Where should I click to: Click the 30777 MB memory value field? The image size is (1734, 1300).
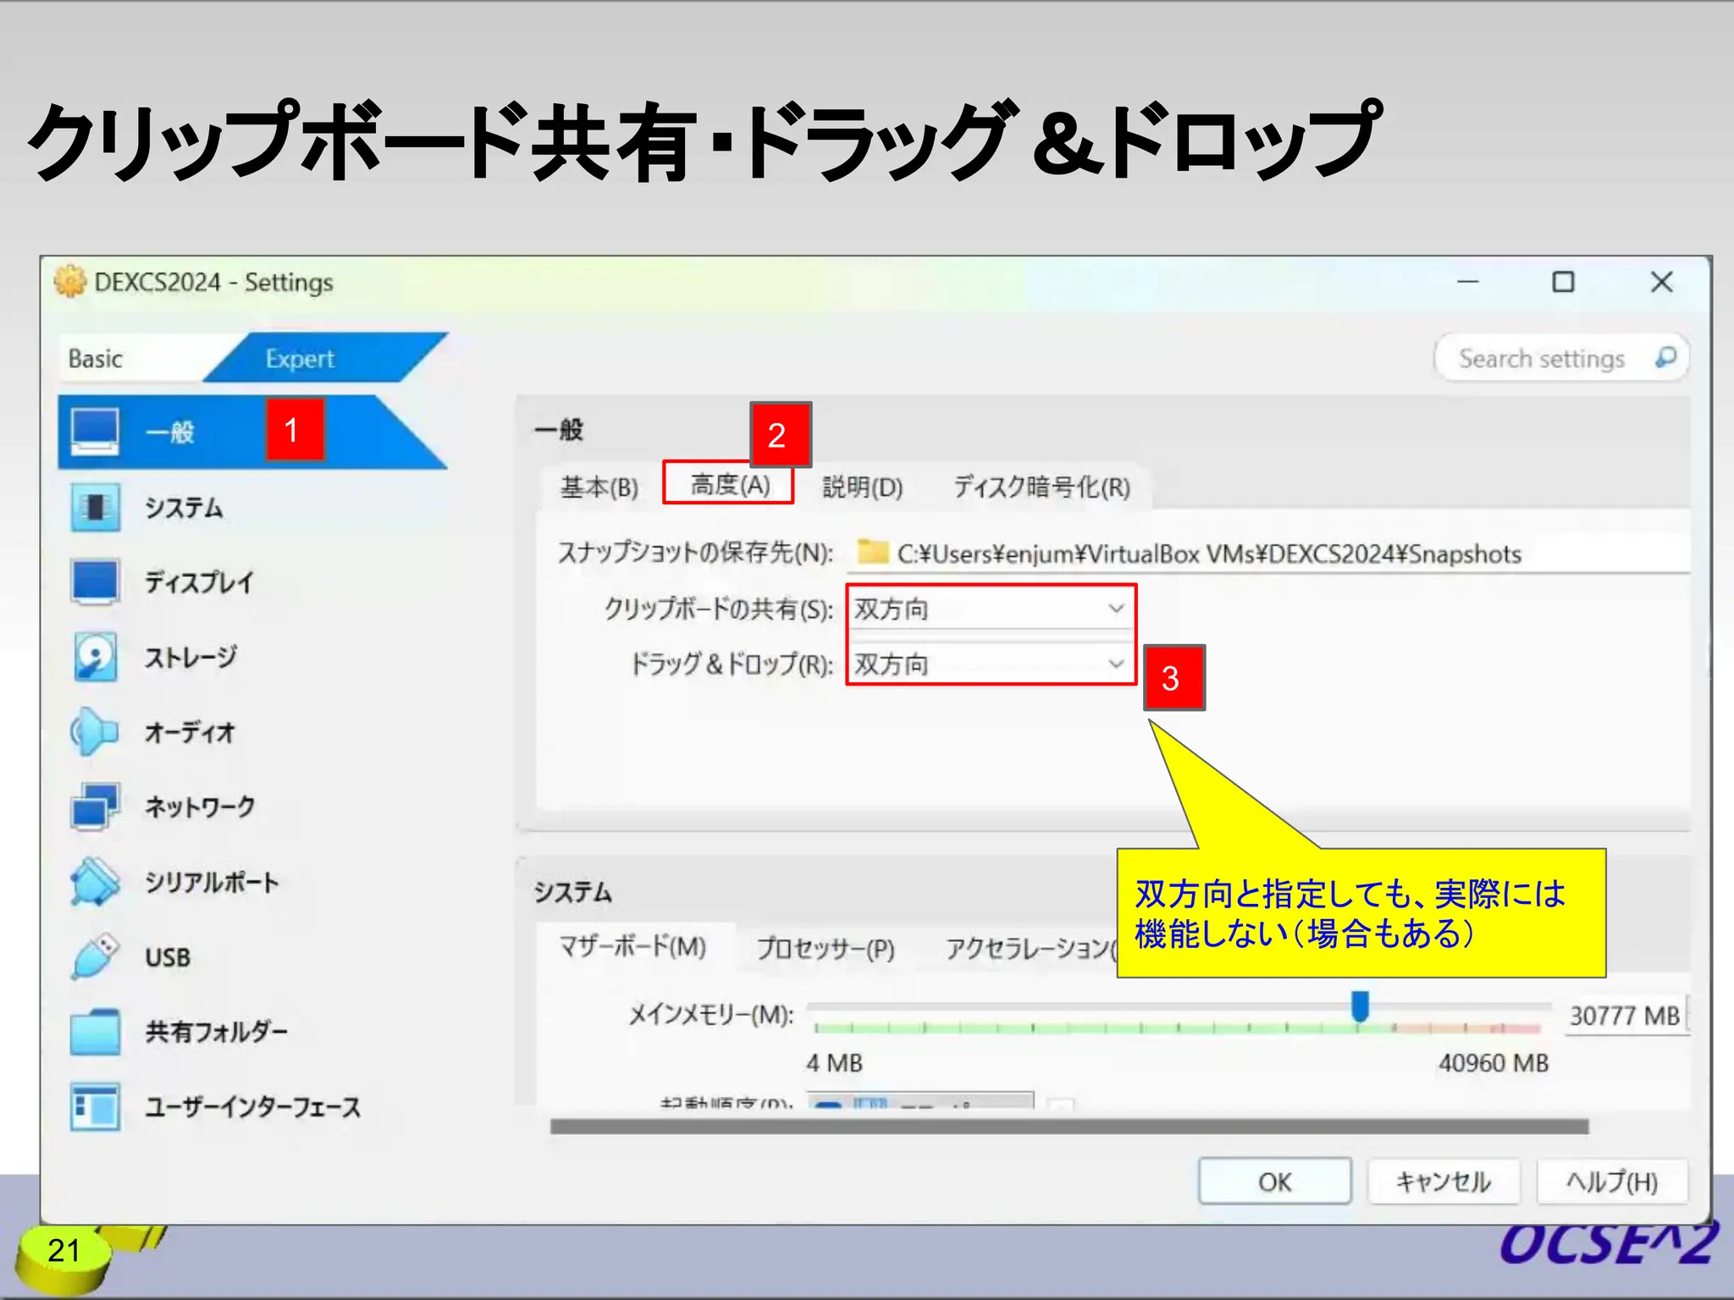(1626, 1015)
